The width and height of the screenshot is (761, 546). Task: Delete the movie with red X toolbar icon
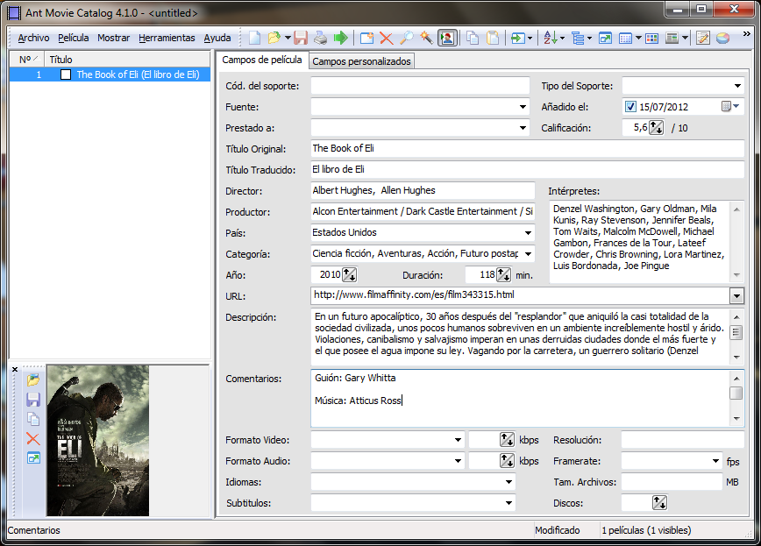coord(386,38)
